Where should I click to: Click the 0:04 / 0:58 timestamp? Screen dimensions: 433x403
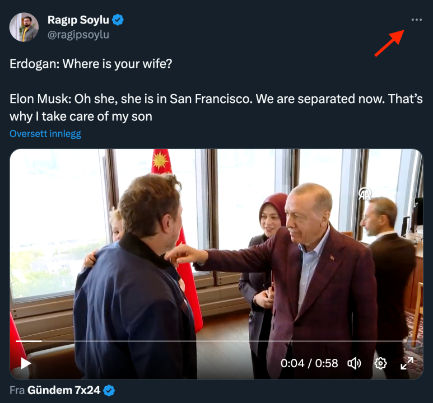point(309,363)
